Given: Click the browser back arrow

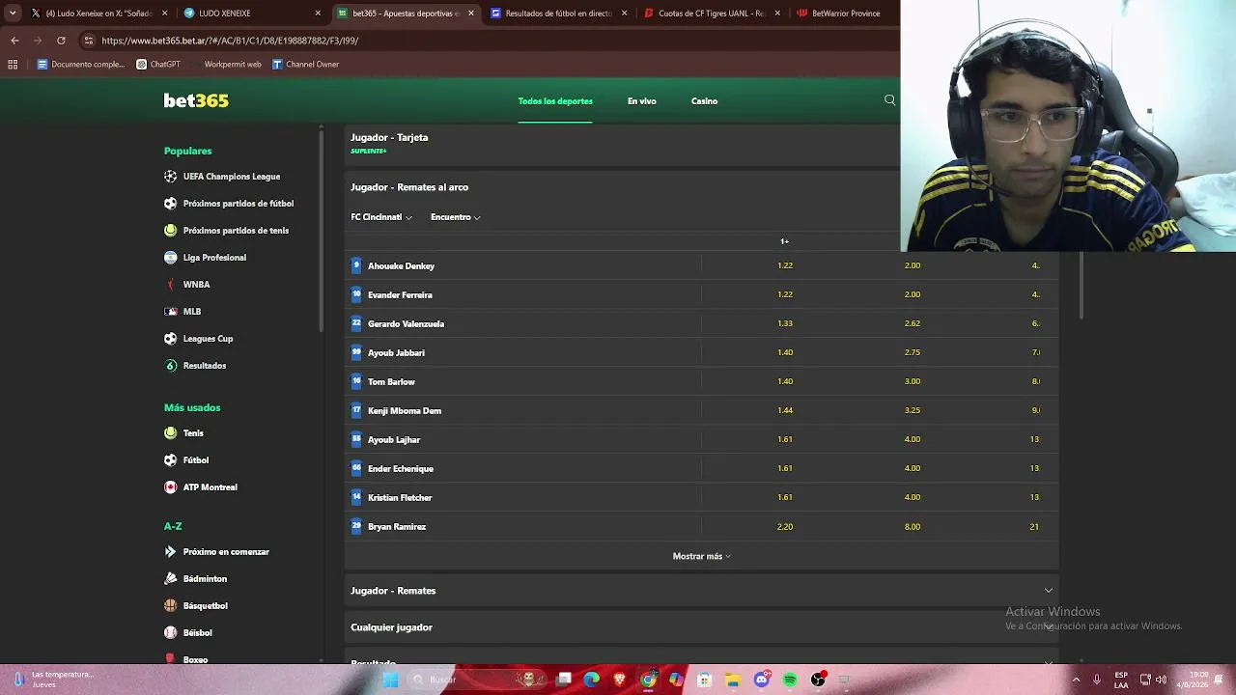Looking at the screenshot, I should pyautogui.click(x=14, y=41).
